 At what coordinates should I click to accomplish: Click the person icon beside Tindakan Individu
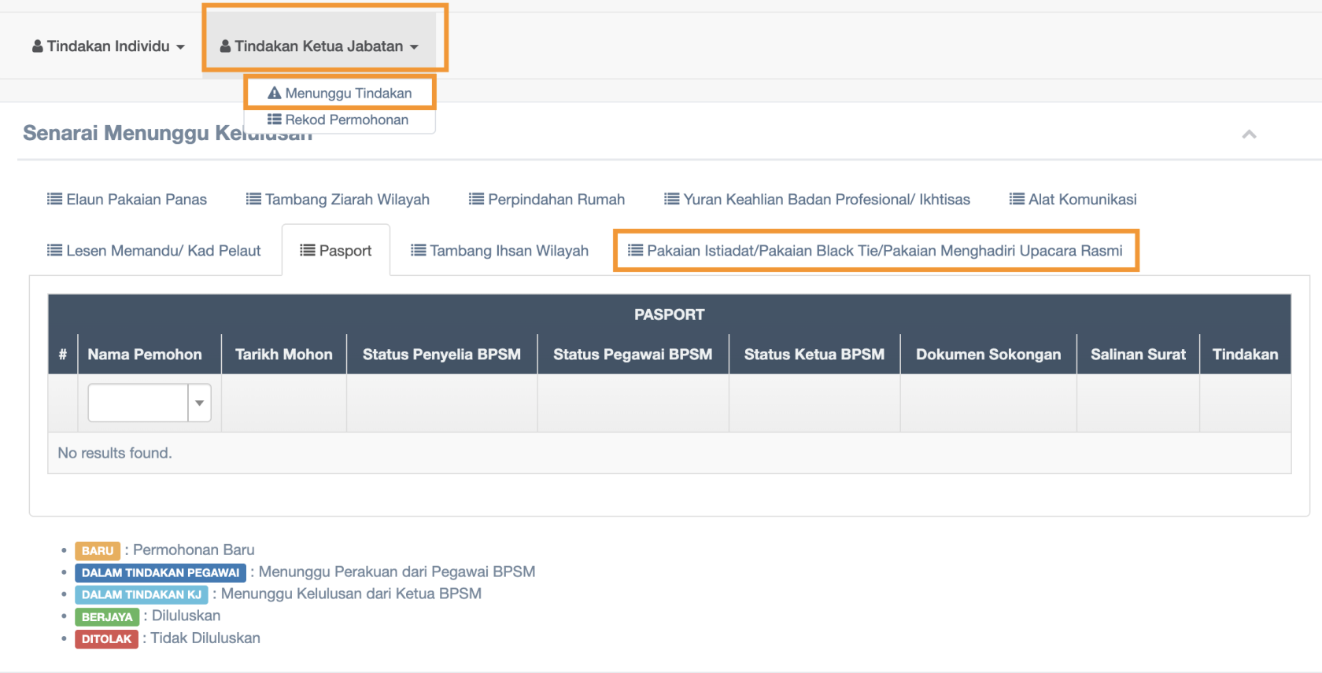click(x=37, y=46)
